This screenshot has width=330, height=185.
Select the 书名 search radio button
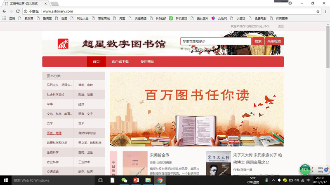tap(182, 49)
